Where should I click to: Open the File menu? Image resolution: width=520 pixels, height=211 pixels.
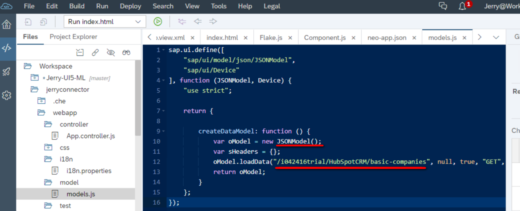(x=29, y=6)
